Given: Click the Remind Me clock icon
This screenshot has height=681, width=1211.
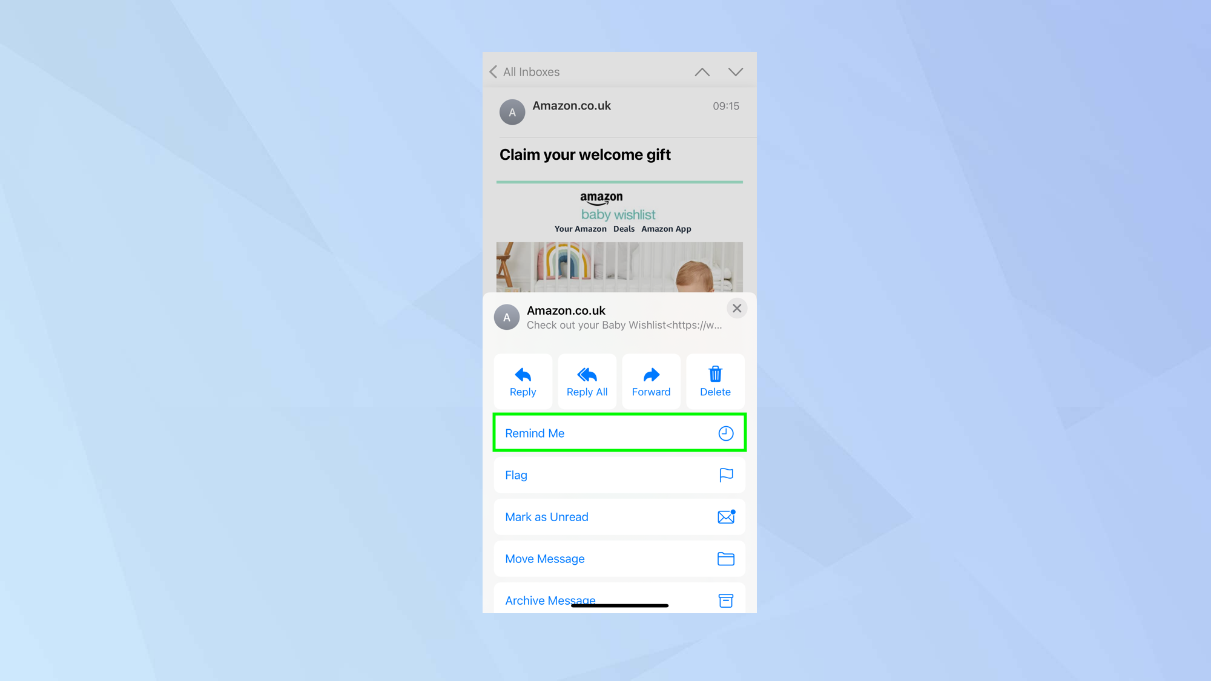Looking at the screenshot, I should [x=725, y=433].
